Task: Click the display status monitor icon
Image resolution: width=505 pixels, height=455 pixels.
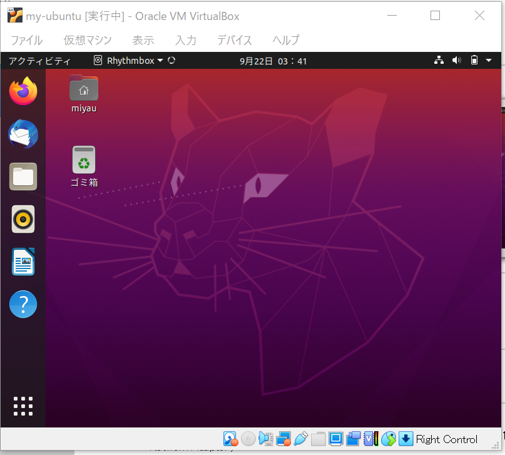Action: 335,439
